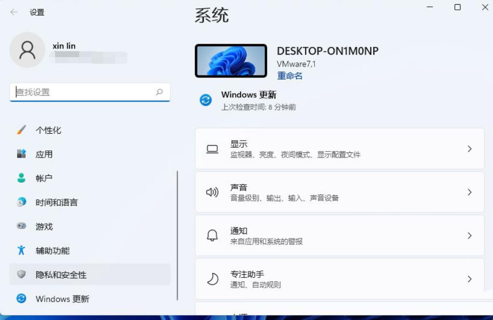
Task: Expand the 声音 (Sound) settings chevron
Action: [x=470, y=191]
